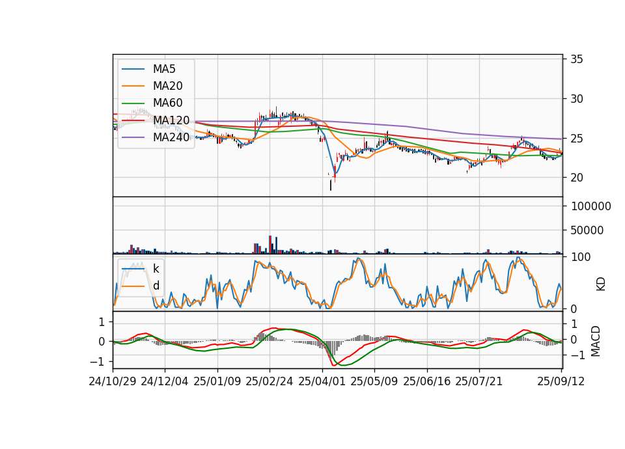The width and height of the screenshot is (625, 449).
Task: Click the April low candlestick below 20
Action: click(x=331, y=185)
